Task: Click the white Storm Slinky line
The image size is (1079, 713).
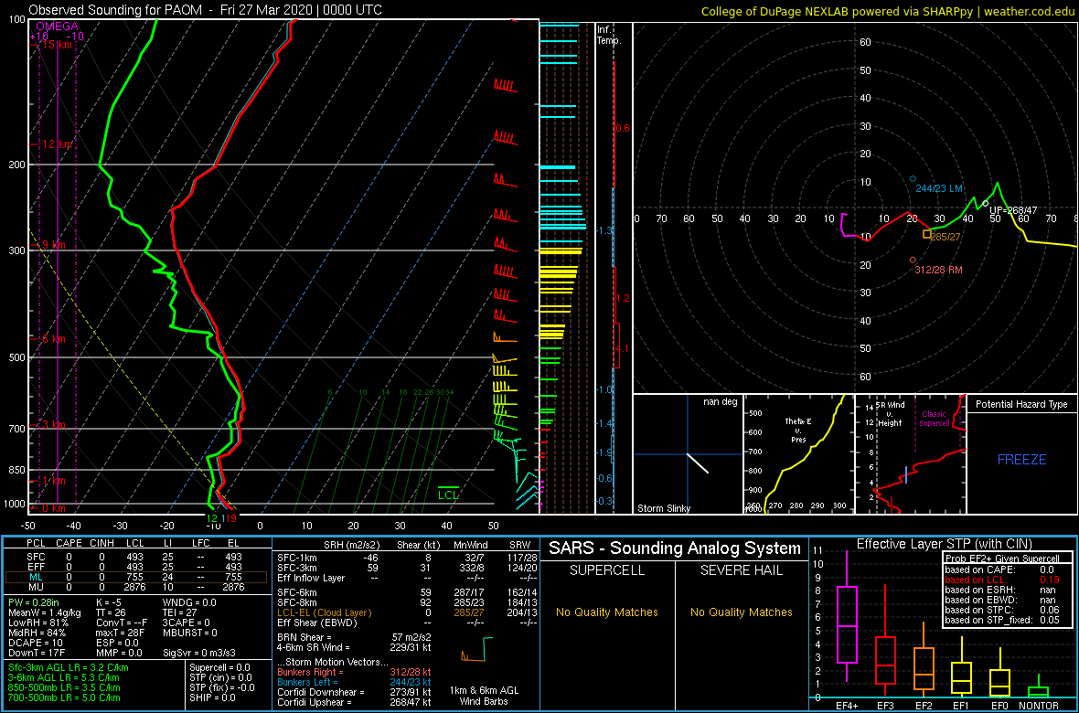Action: 697,463
